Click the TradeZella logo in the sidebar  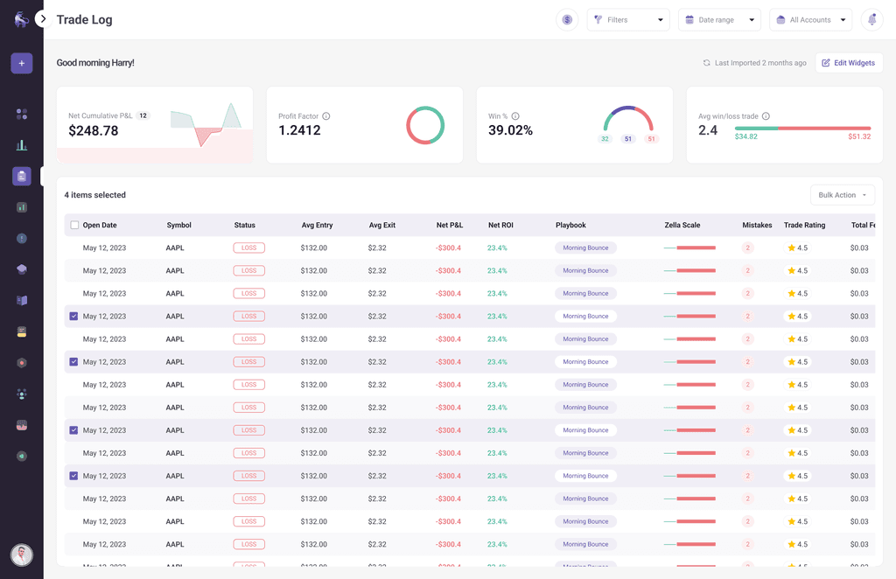[21, 19]
